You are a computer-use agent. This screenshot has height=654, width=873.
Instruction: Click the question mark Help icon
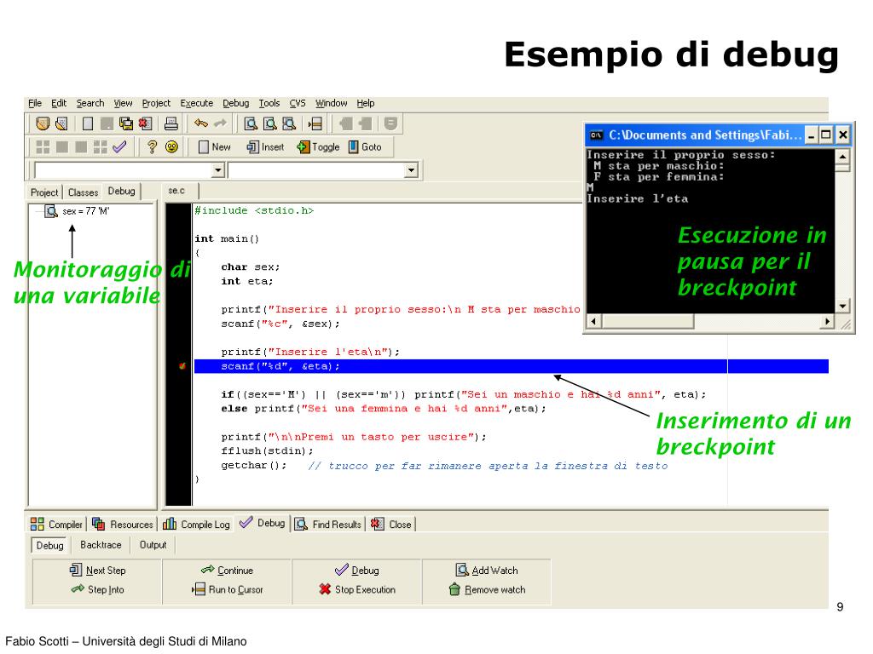(152, 146)
